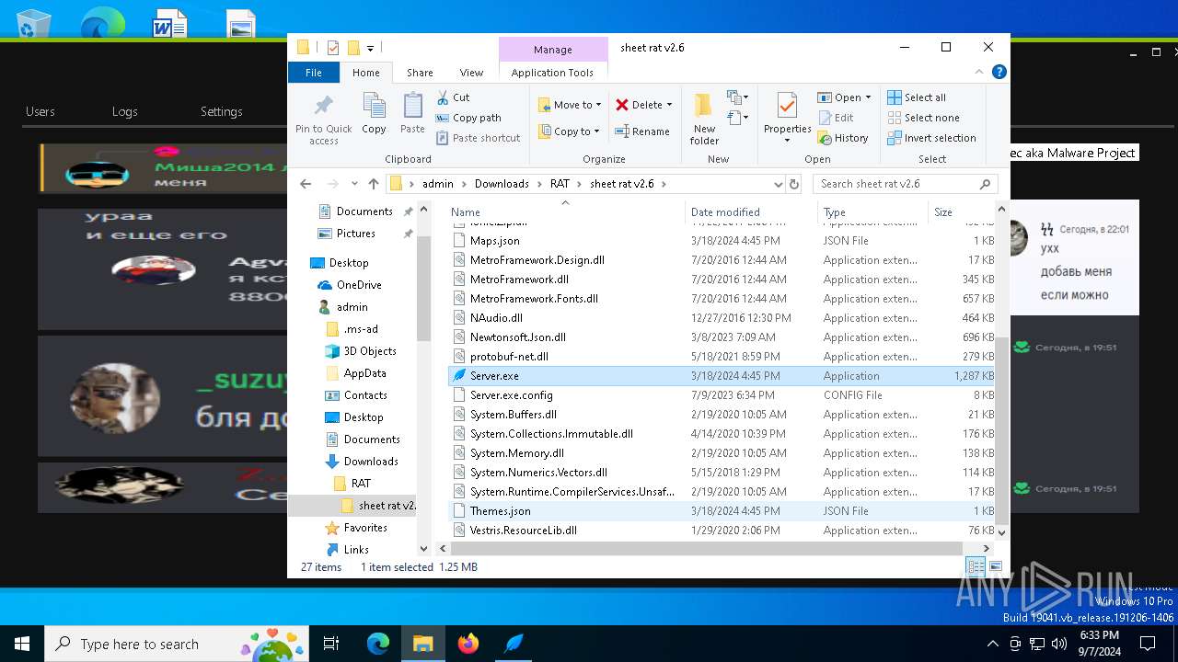The image size is (1178, 662).
Task: Open Firefox from the taskbar
Action: pos(468,644)
